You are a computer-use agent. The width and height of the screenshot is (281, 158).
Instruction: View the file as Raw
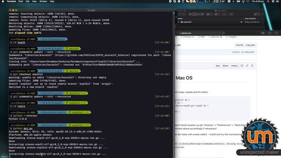tap(218, 66)
